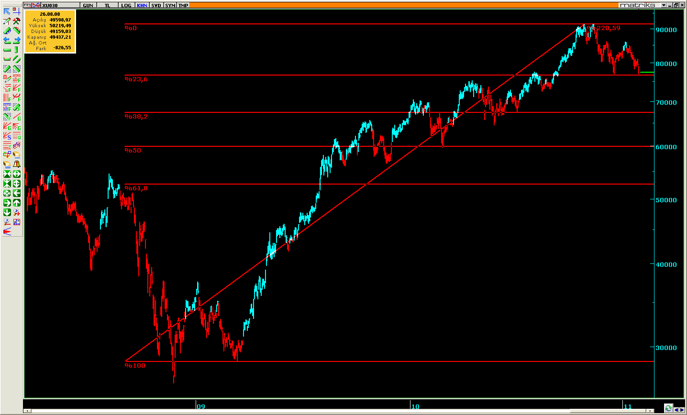687x415 pixels.
Task: Select the horizontal green line drawing tool
Action: point(7,50)
